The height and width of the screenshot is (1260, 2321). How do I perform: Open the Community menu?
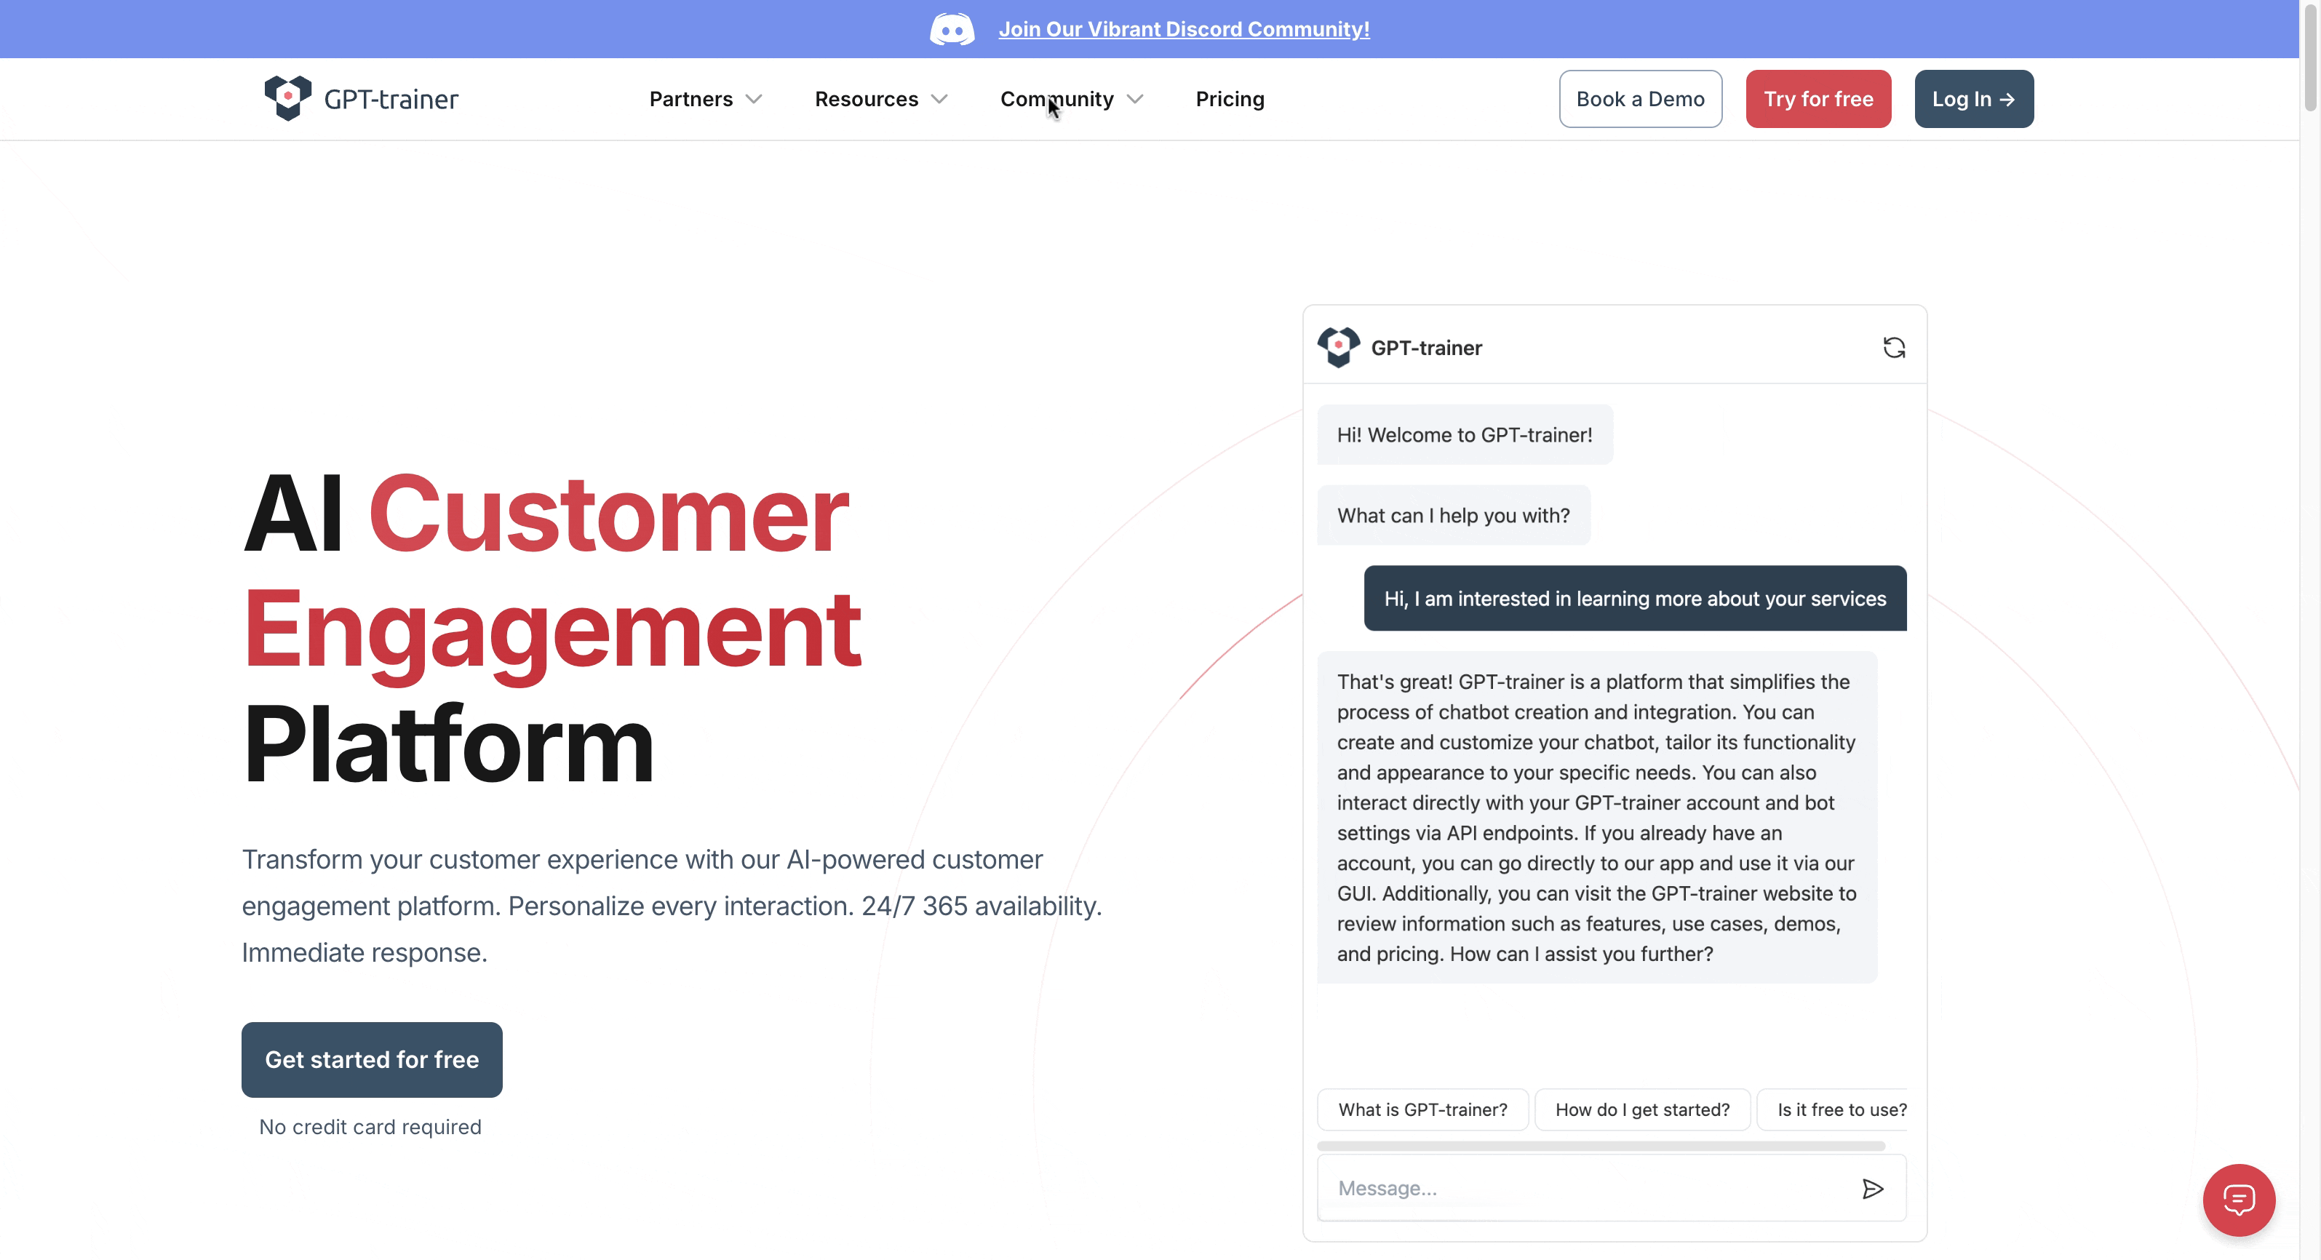click(x=1057, y=99)
